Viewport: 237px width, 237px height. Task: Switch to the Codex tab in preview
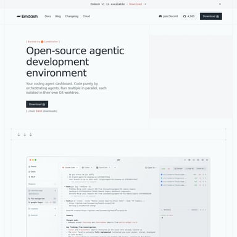[87, 168]
